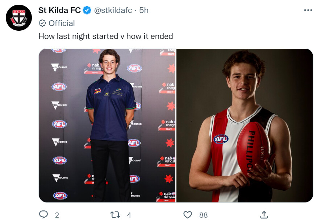Click the Official badge checkmark icon
Screen dimensions: 321x223
(42, 23)
